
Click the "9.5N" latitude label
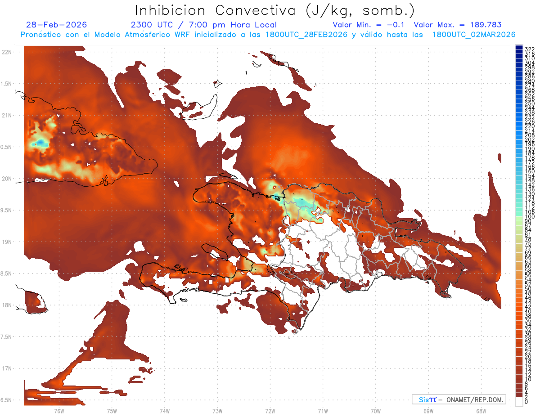tap(7, 210)
